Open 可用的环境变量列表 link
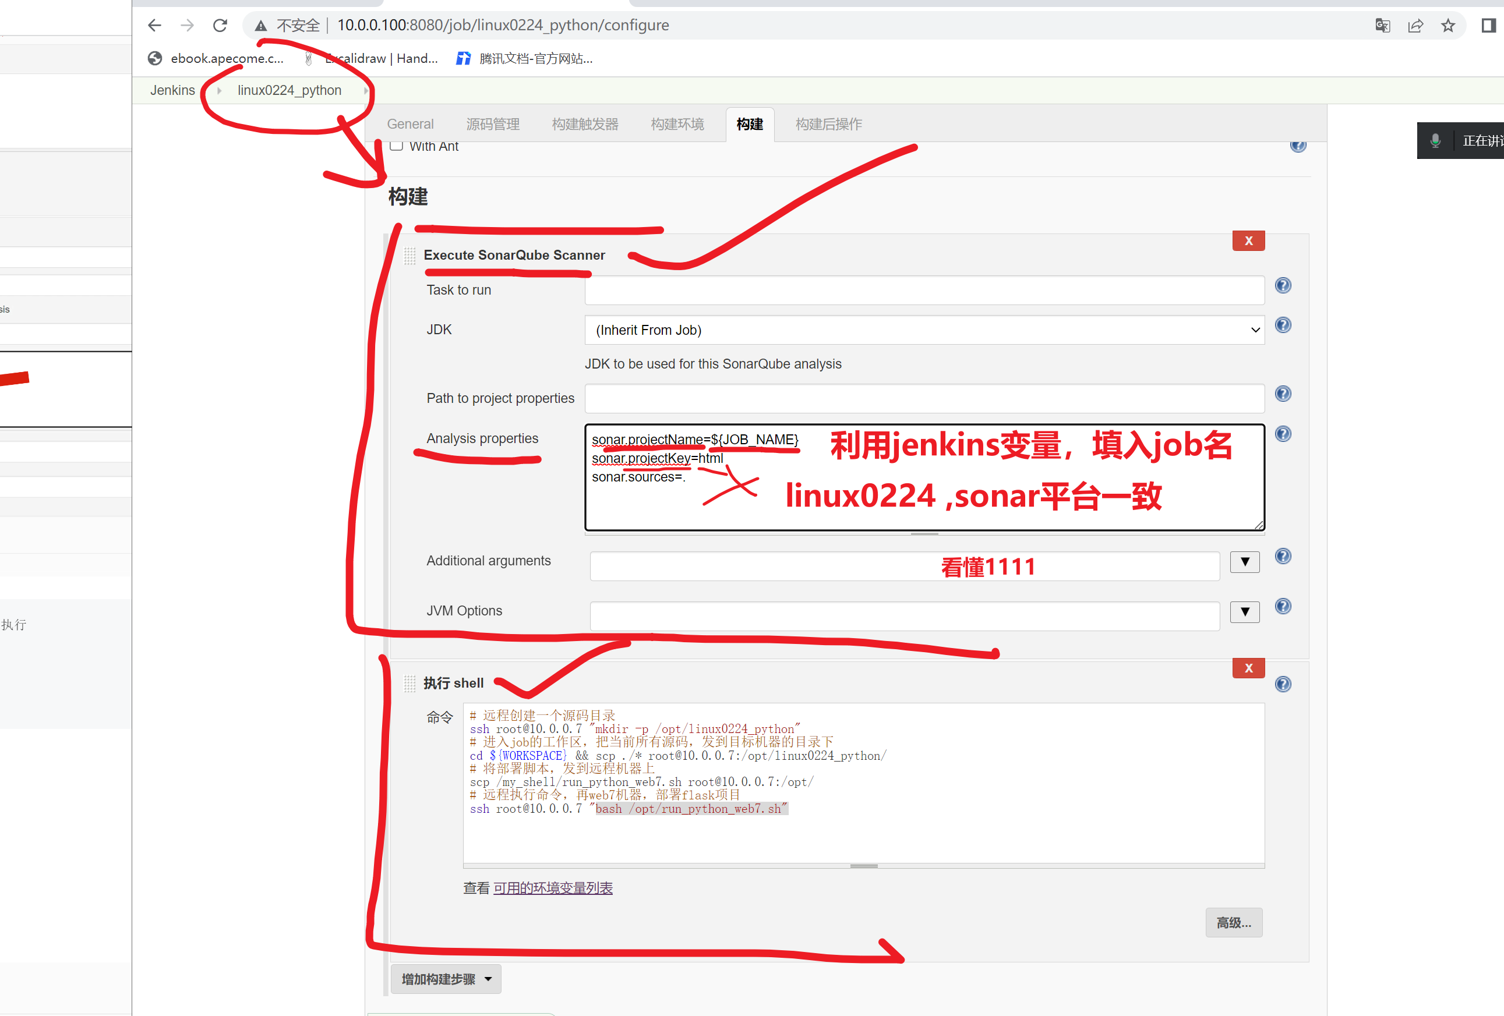Image resolution: width=1504 pixels, height=1016 pixels. pyautogui.click(x=553, y=888)
